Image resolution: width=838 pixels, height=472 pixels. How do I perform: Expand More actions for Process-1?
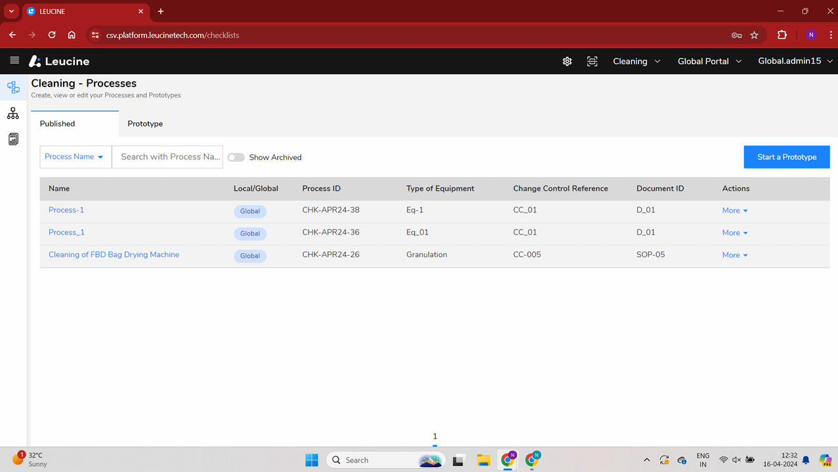[735, 210]
